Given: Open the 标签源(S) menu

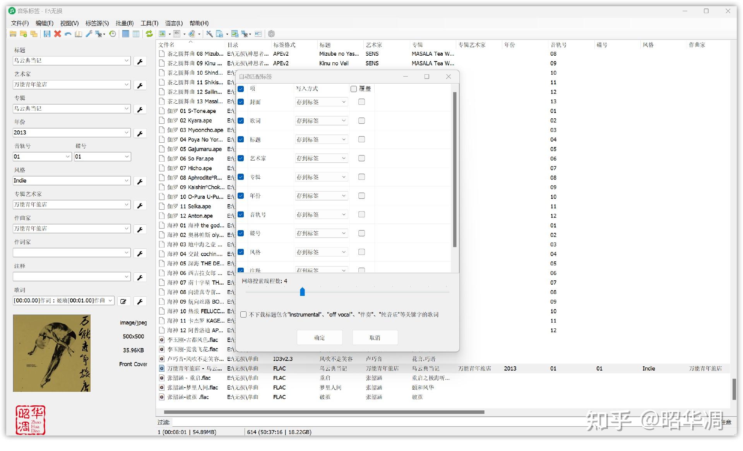Looking at the screenshot, I should coord(97,23).
